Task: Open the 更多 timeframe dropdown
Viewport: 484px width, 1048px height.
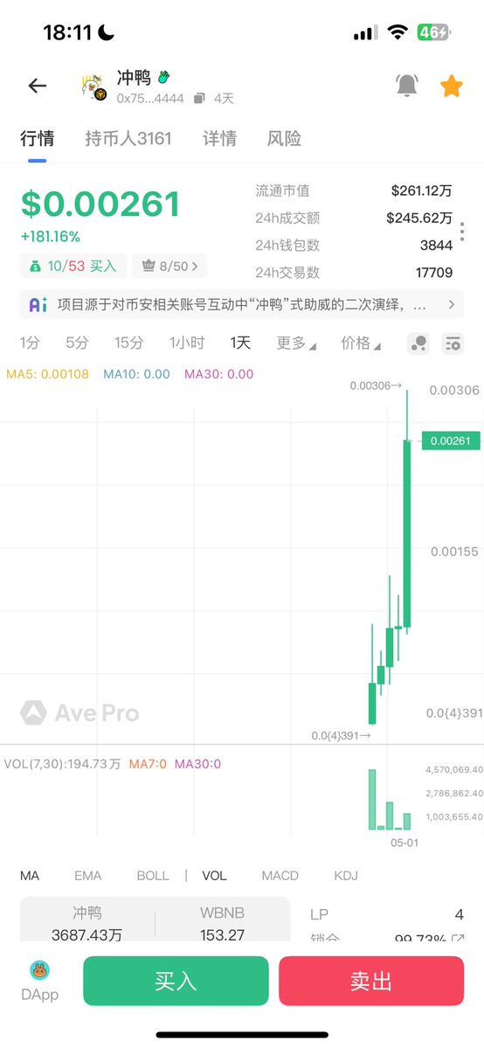Action: pyautogui.click(x=296, y=344)
